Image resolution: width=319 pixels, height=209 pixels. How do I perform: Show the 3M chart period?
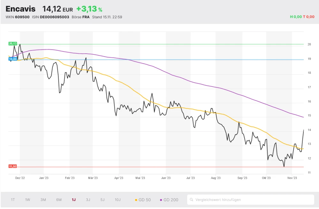click(x=43, y=200)
